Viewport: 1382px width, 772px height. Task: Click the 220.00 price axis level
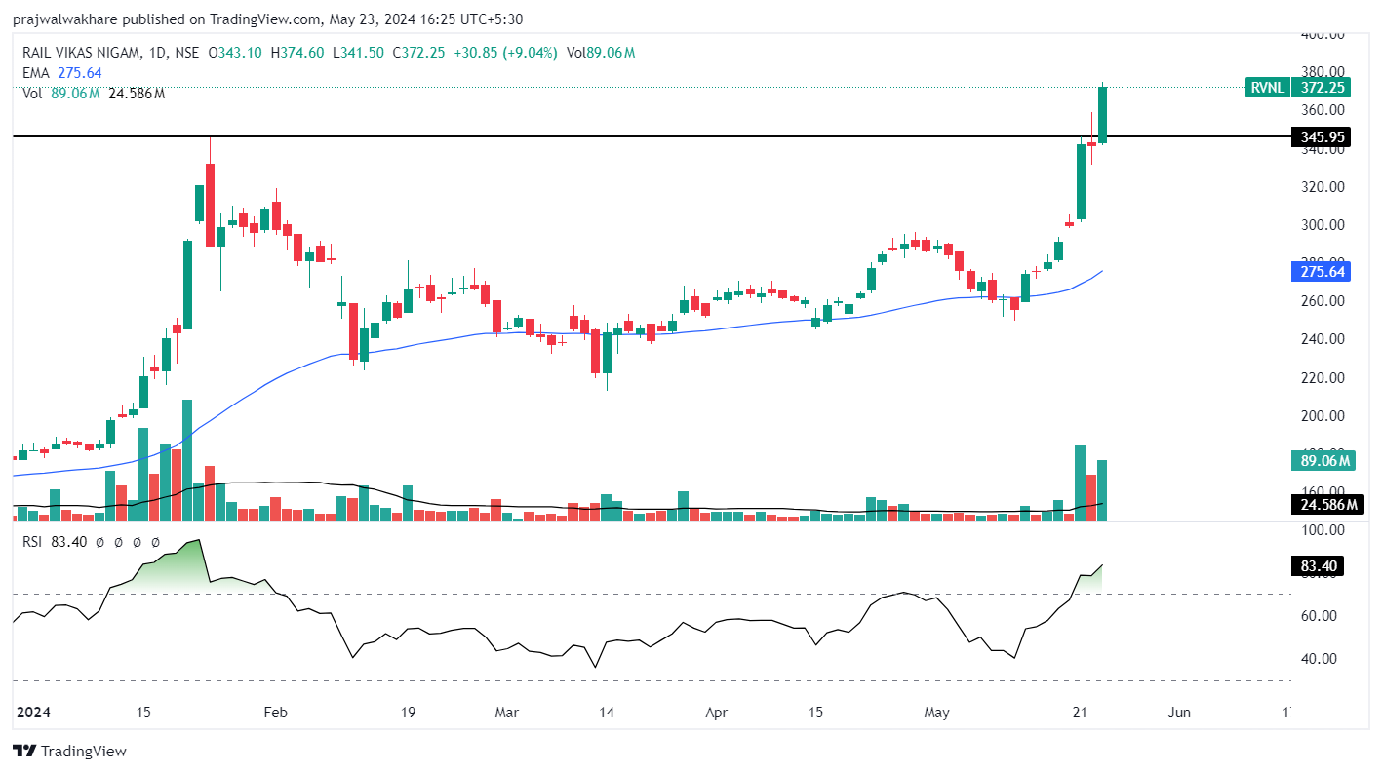click(1323, 378)
